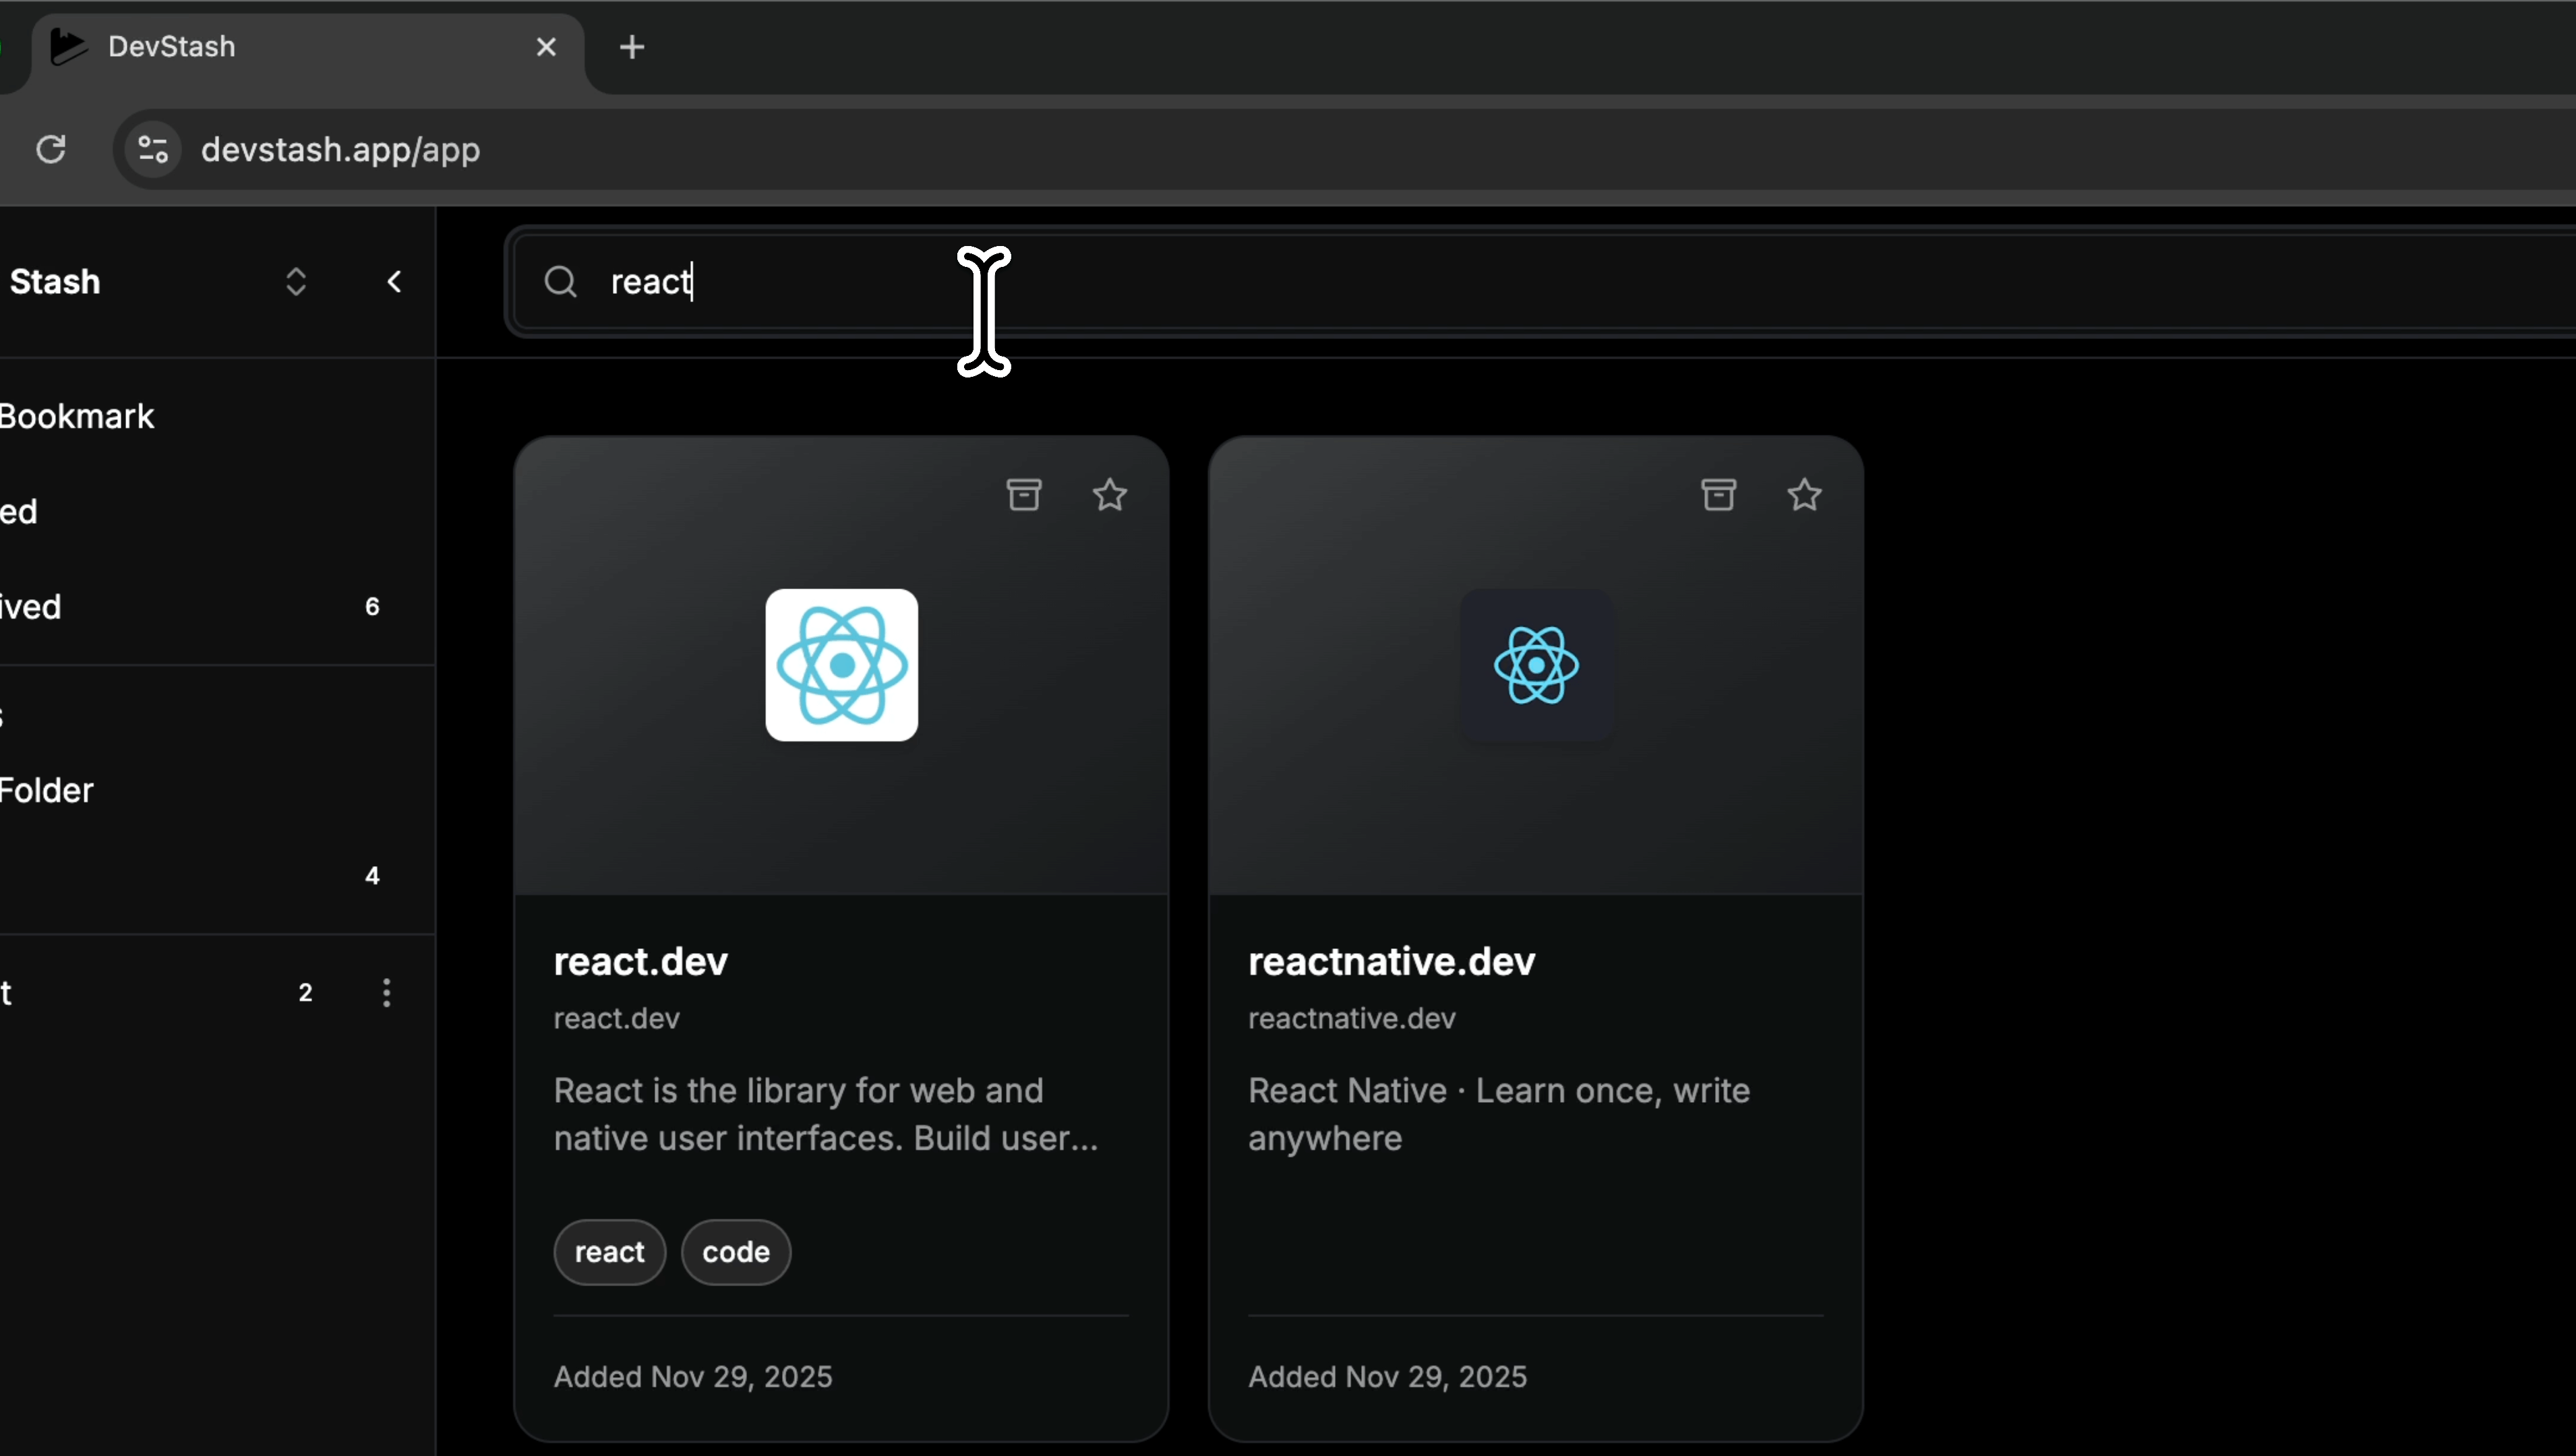The width and height of the screenshot is (2576, 1456).
Task: Click the search magnifier icon
Action: [x=561, y=282]
